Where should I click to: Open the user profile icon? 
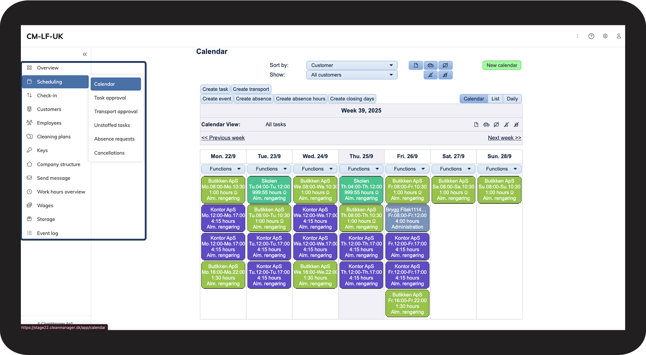pos(619,36)
